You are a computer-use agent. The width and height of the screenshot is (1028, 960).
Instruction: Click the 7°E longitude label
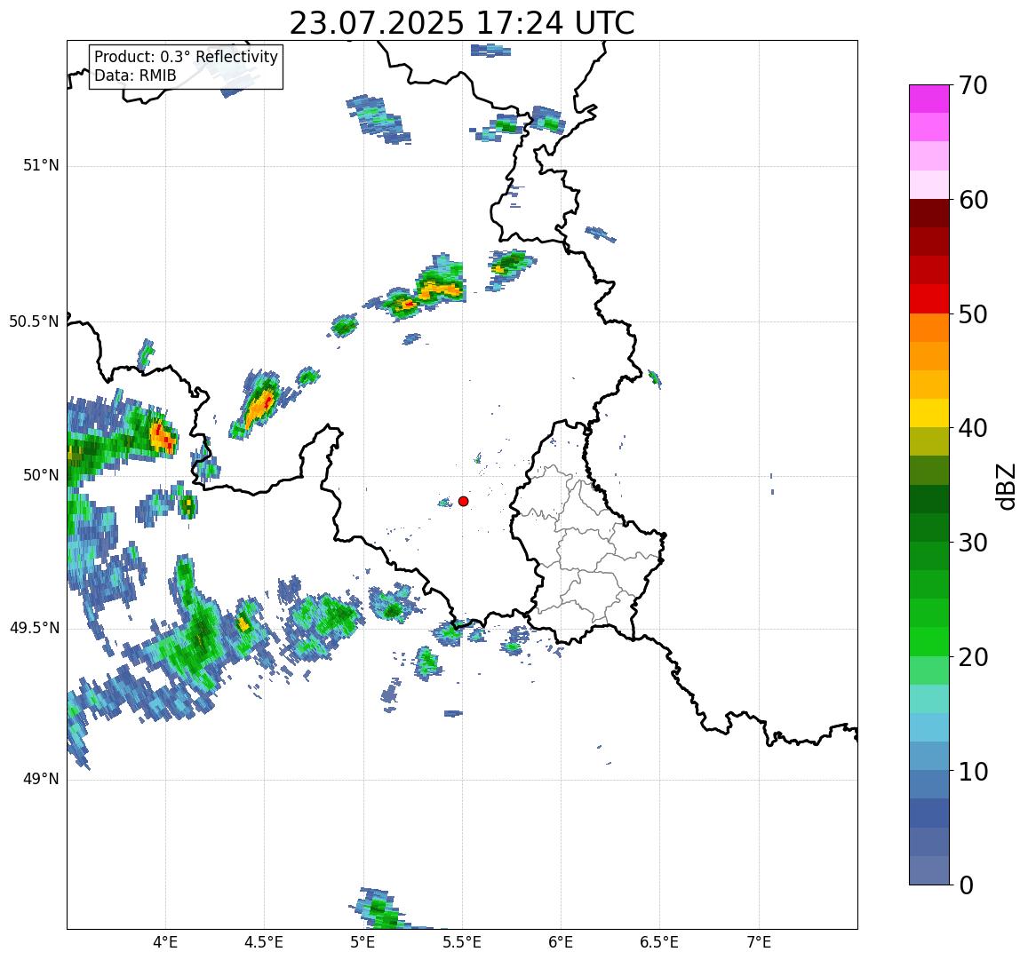(759, 942)
